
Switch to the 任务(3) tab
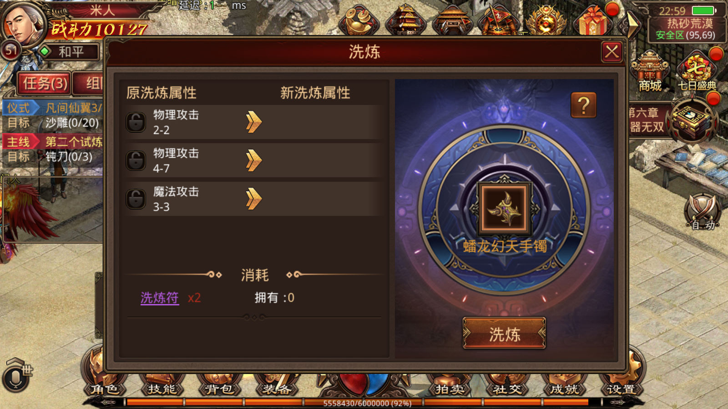(x=45, y=84)
